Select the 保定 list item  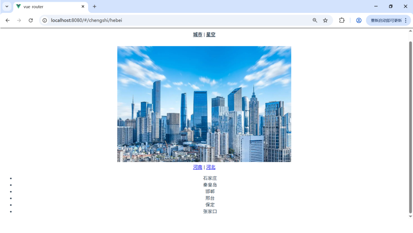click(x=210, y=205)
